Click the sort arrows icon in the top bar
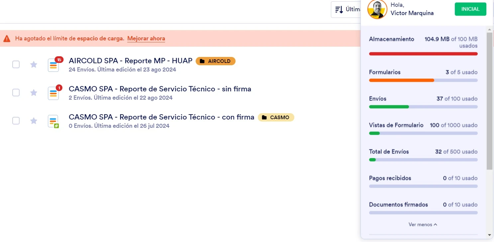 pyautogui.click(x=339, y=9)
